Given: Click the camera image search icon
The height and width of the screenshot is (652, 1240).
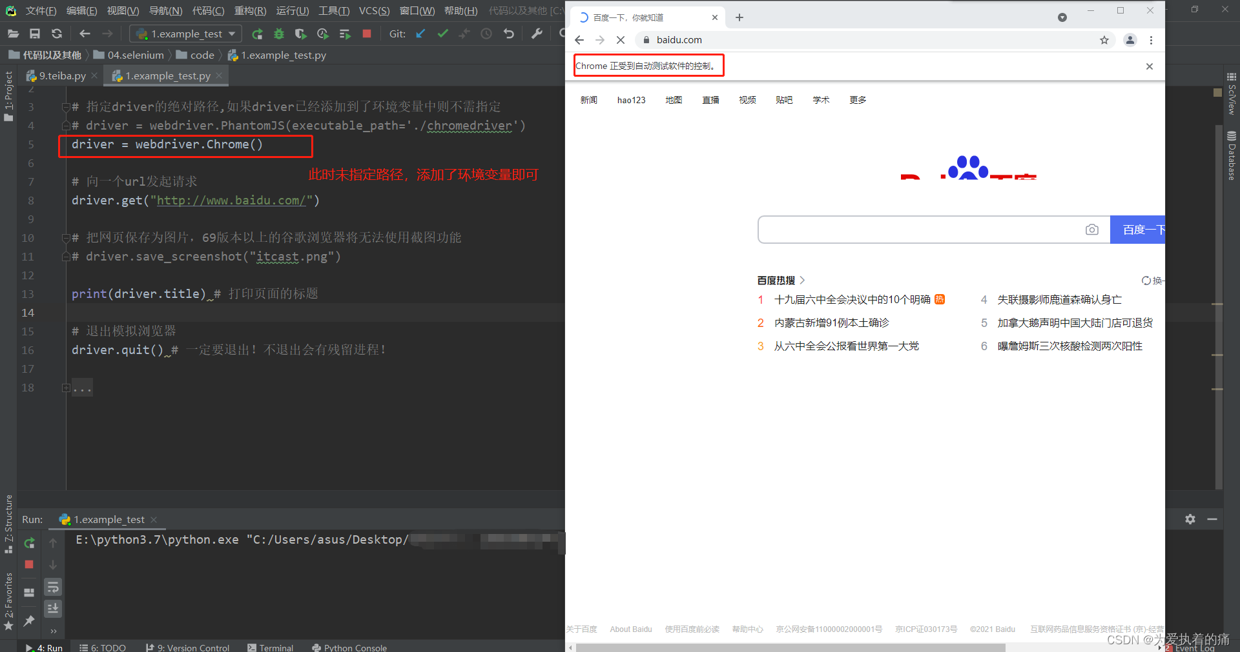Looking at the screenshot, I should click(1092, 230).
